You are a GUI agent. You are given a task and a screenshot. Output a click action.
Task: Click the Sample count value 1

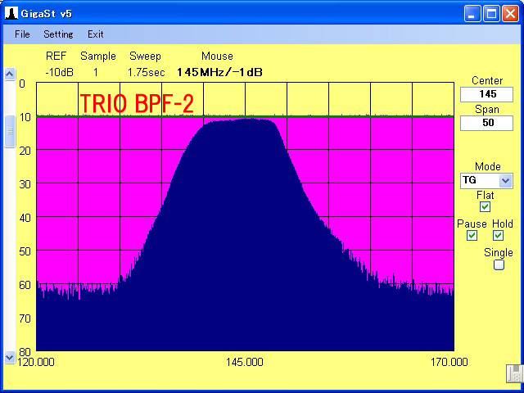pyautogui.click(x=96, y=72)
